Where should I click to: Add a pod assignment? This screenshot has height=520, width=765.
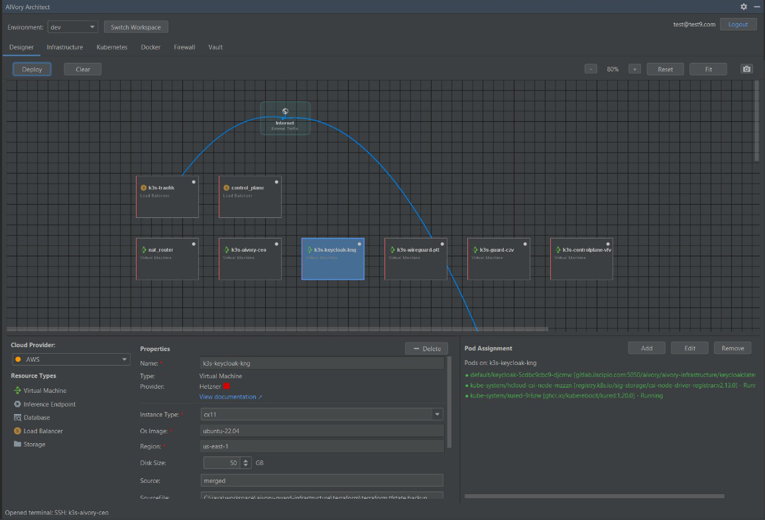tap(647, 348)
